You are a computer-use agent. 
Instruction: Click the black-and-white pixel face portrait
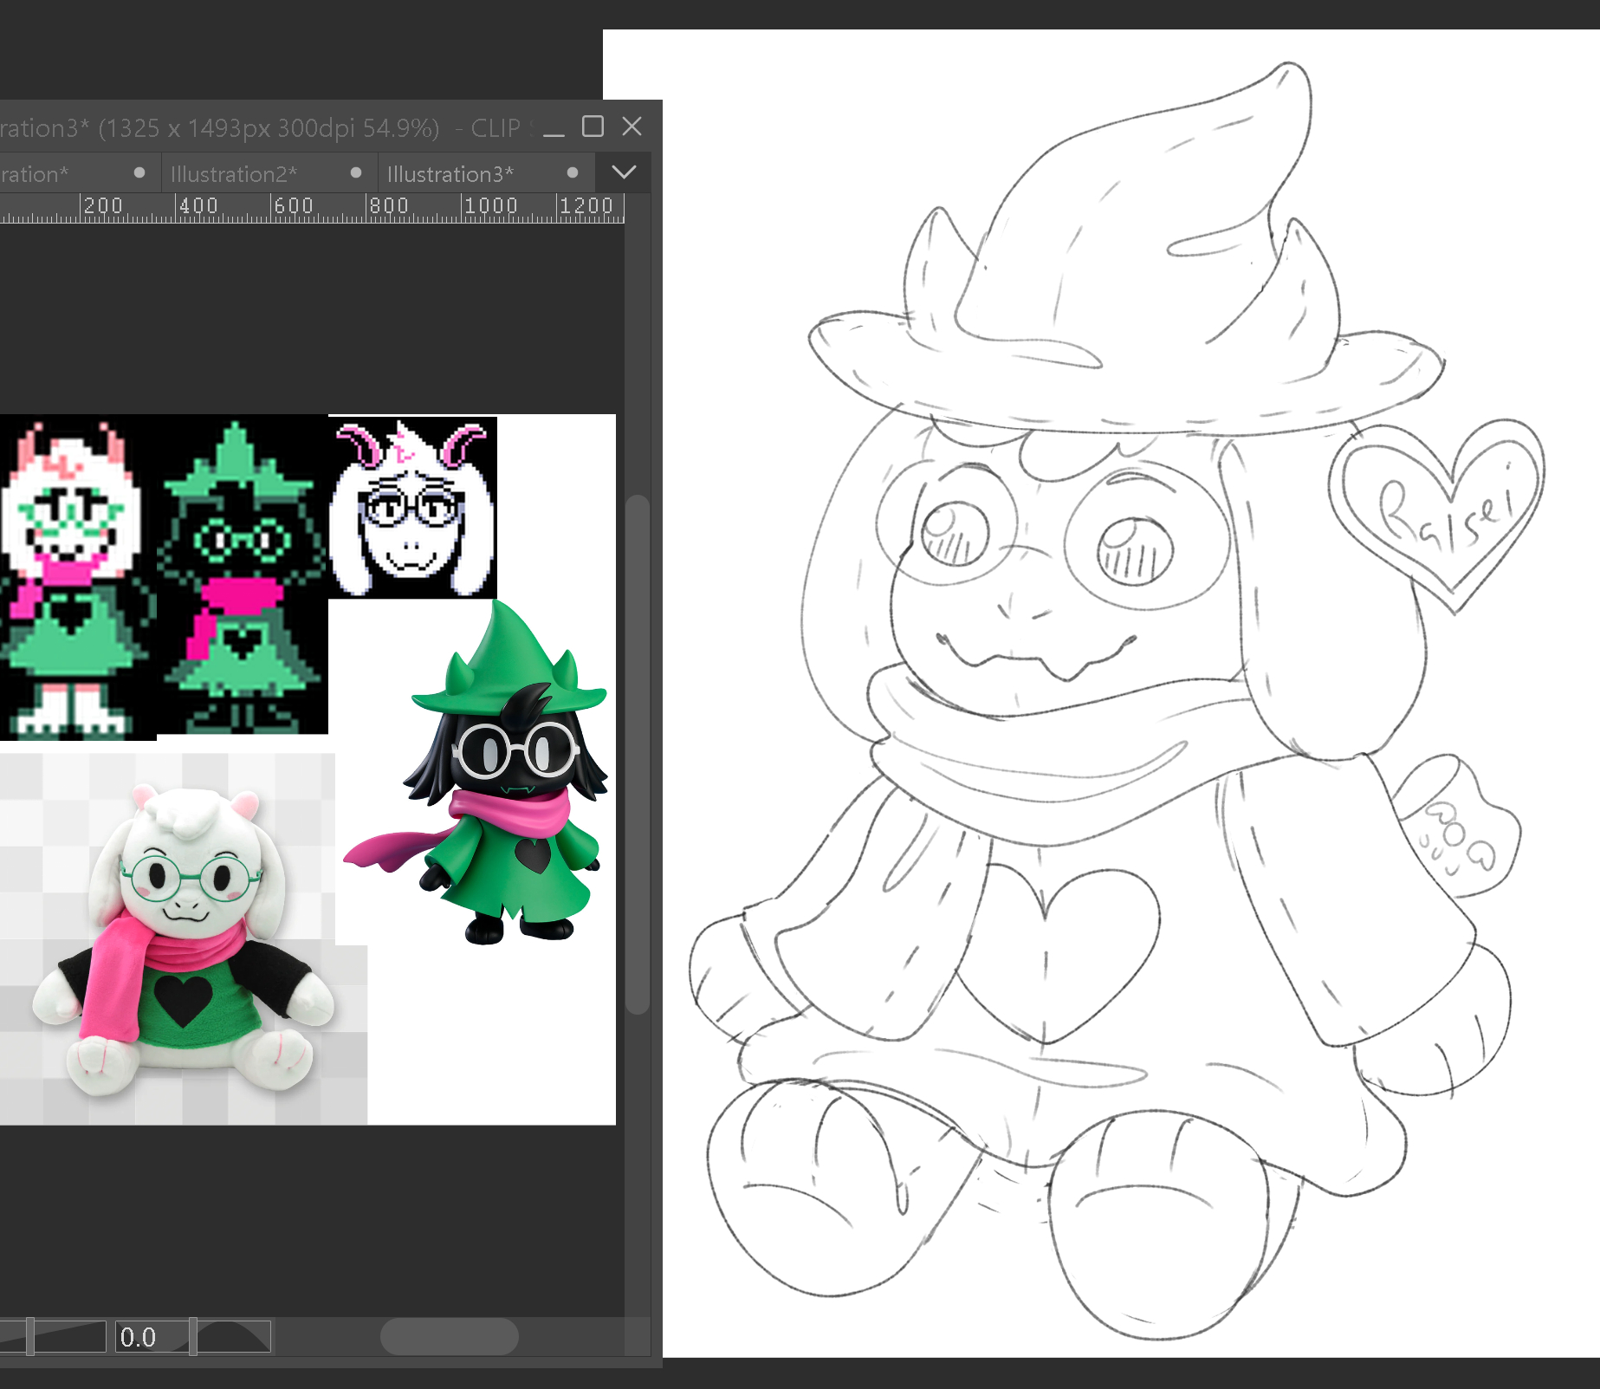click(x=412, y=508)
